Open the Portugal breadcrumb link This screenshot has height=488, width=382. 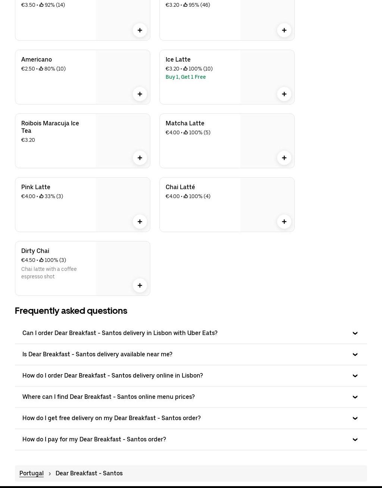point(31,473)
